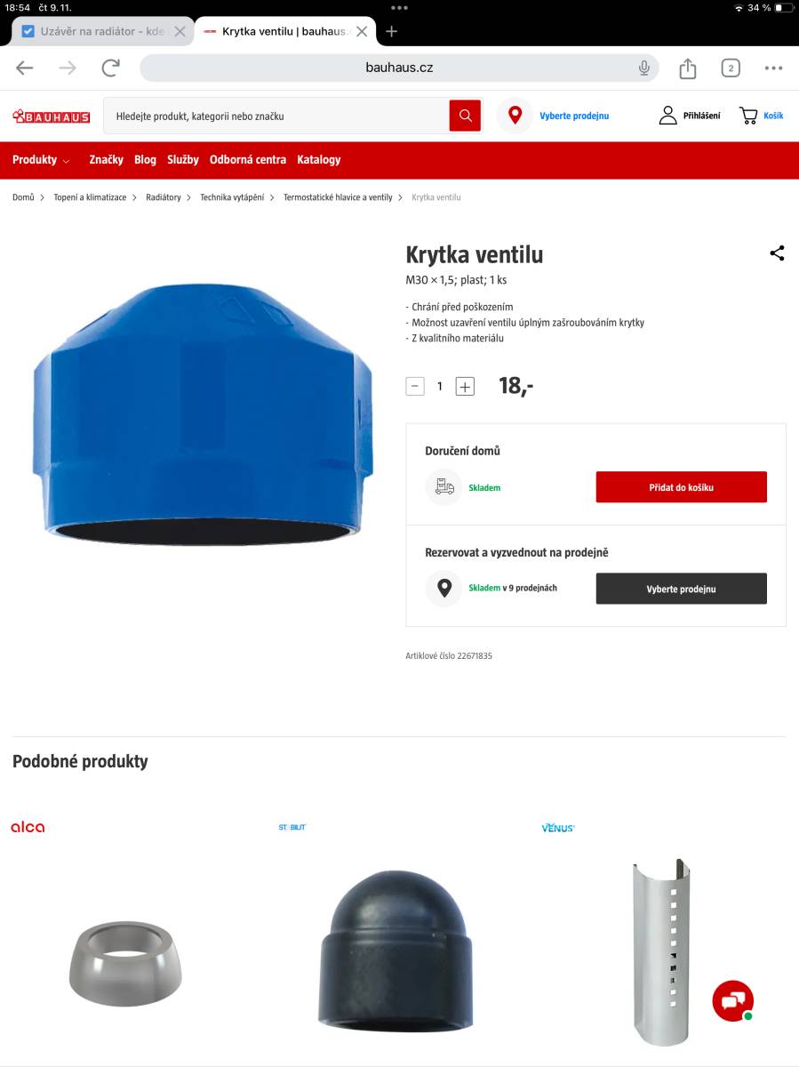Open the browser three-dots more menu
The width and height of the screenshot is (799, 1067).
click(774, 68)
